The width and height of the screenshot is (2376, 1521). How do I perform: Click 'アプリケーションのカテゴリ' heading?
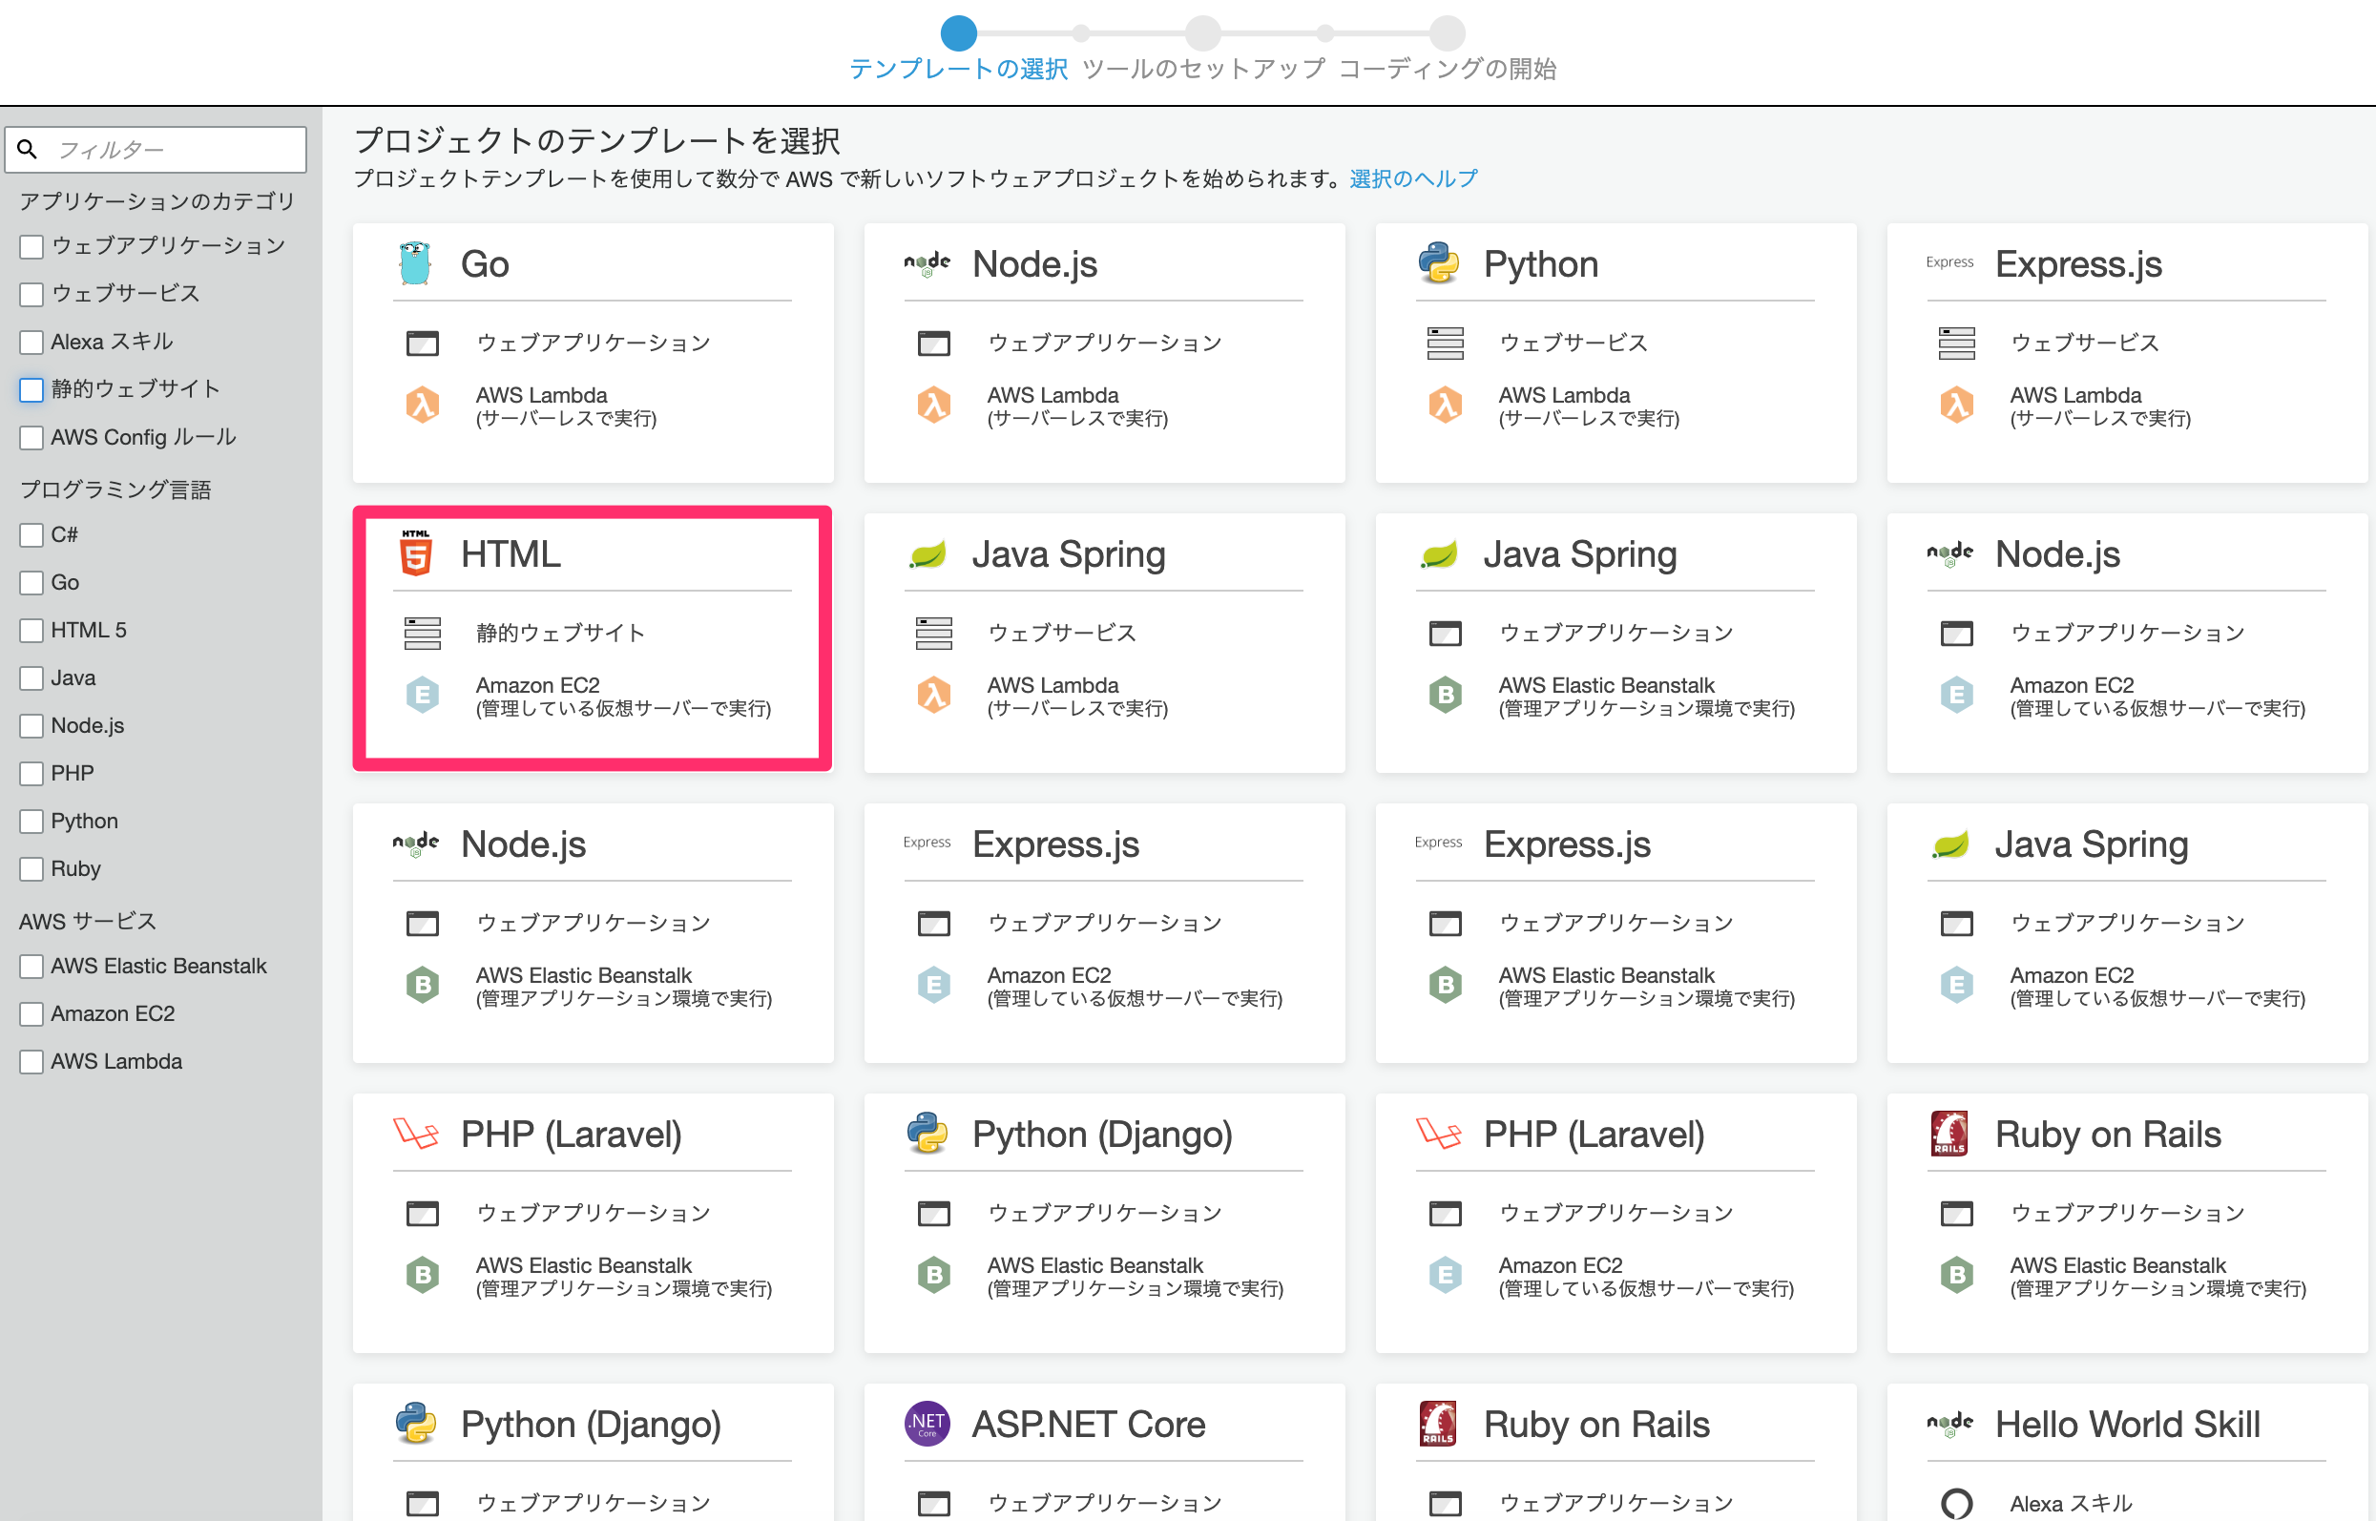157,201
